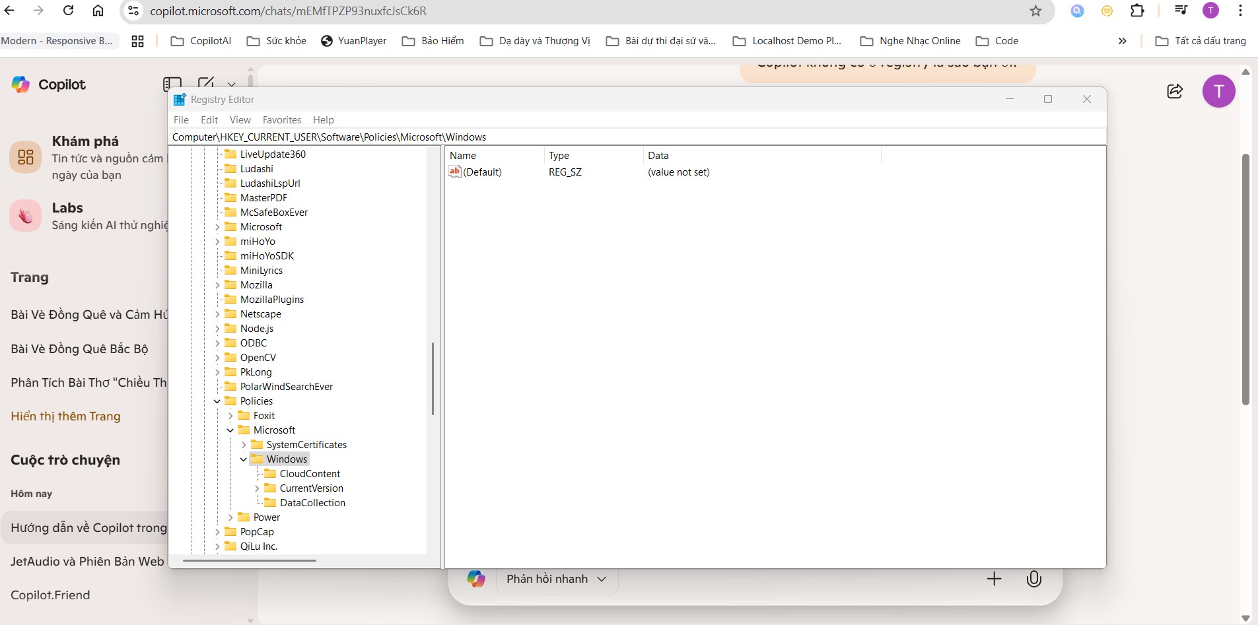Viewport: 1258px width, 625px height.
Task: Click the plus icon to add an attachment
Action: (x=994, y=579)
